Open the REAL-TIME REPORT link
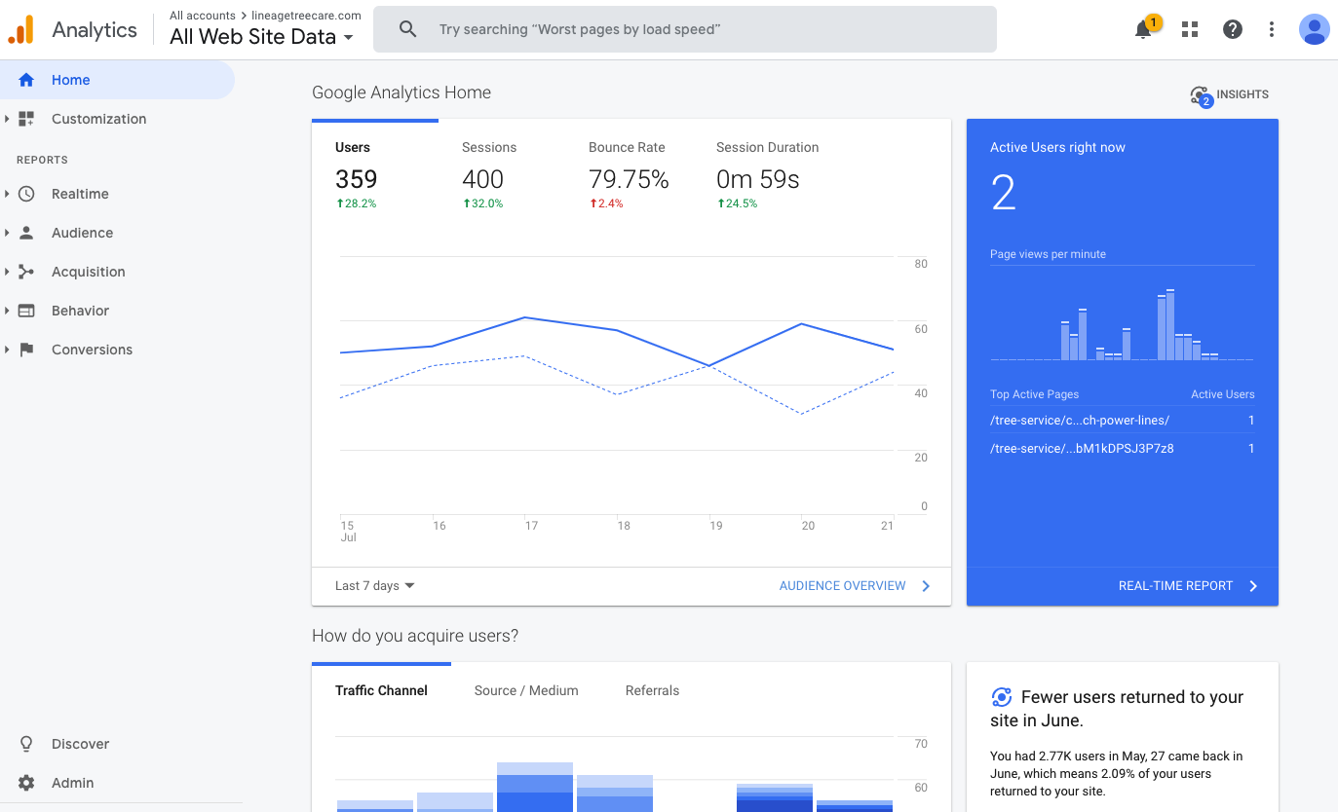Viewport: 1338px width, 812px height. point(1175,586)
